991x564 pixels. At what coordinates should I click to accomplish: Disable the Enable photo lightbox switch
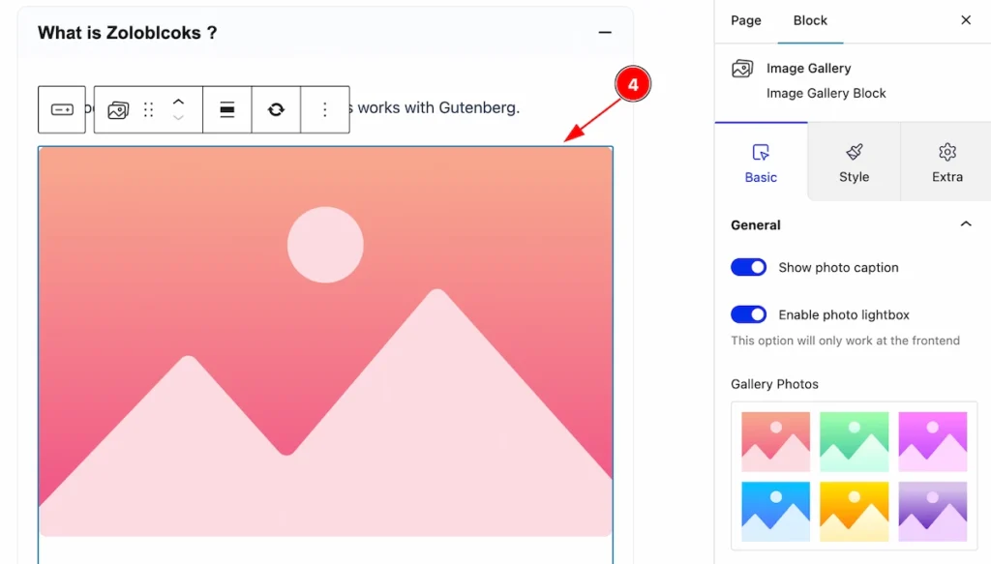[x=748, y=314]
